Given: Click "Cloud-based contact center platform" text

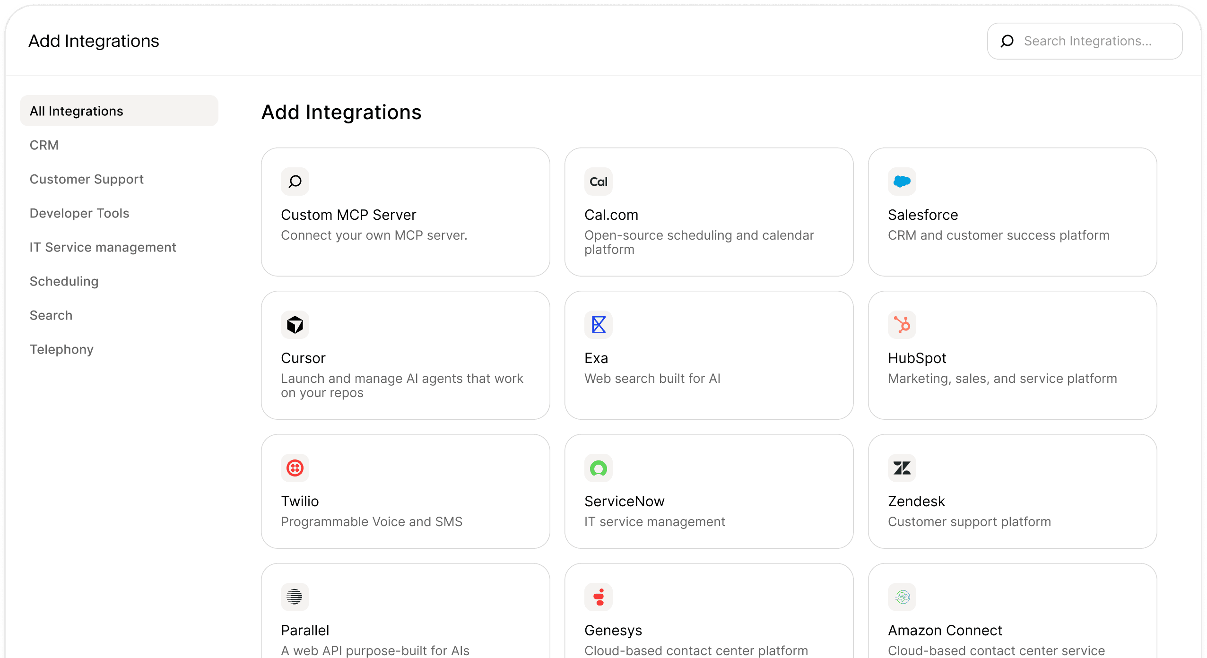Looking at the screenshot, I should point(696,651).
